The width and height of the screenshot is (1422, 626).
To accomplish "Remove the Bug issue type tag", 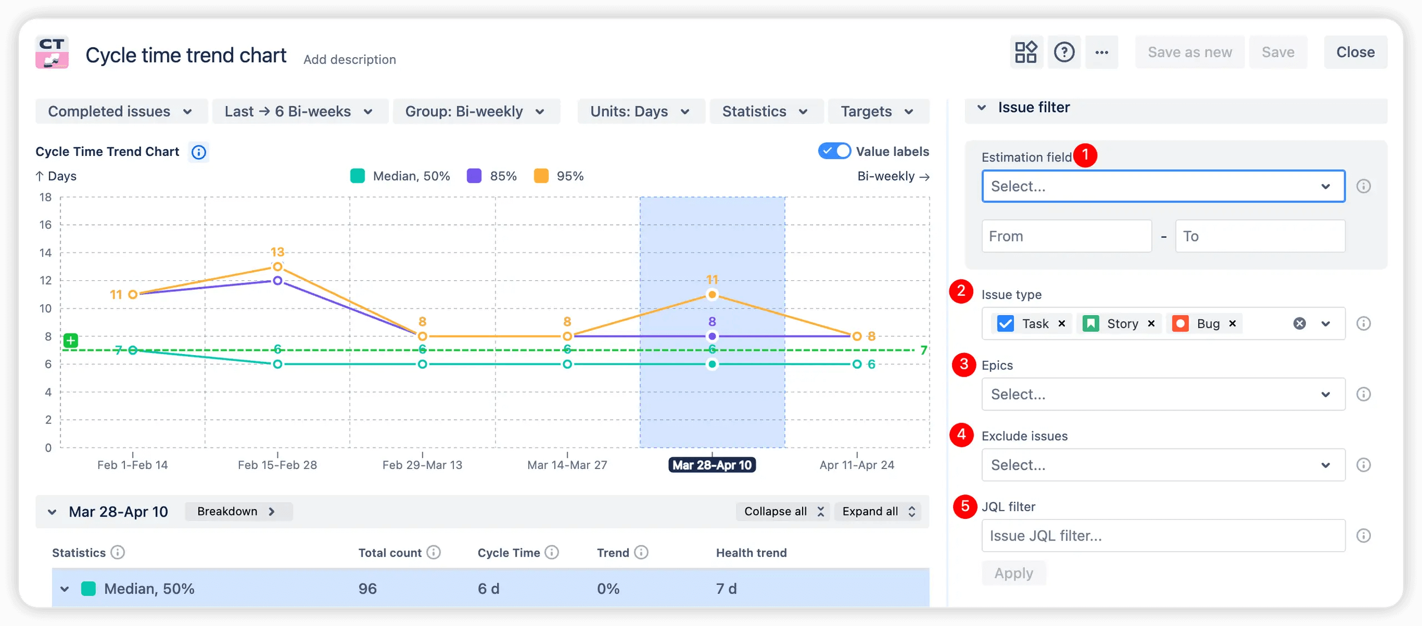I will pyautogui.click(x=1232, y=324).
